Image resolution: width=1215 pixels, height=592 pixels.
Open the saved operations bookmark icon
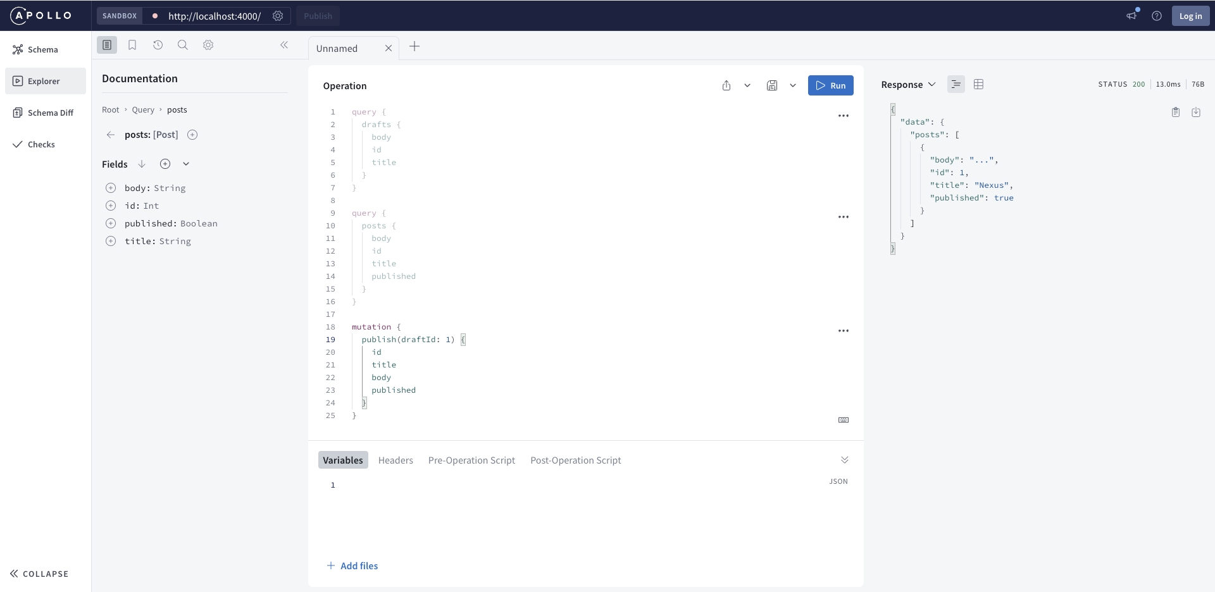tap(132, 45)
